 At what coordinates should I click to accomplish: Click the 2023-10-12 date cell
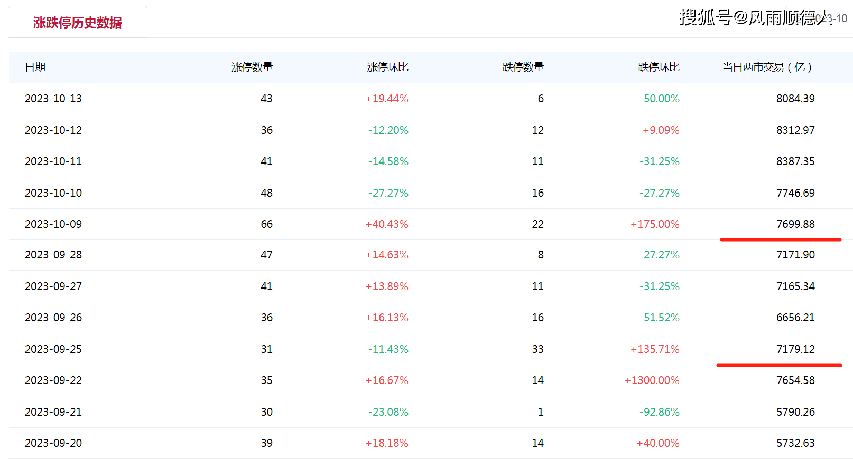53,130
